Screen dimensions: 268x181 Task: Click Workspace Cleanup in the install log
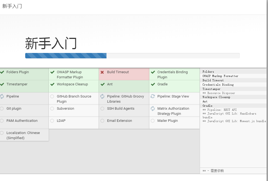[x=216, y=97]
